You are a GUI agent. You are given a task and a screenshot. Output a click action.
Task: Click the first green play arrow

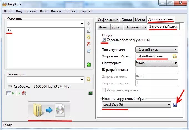coord(13,93)
